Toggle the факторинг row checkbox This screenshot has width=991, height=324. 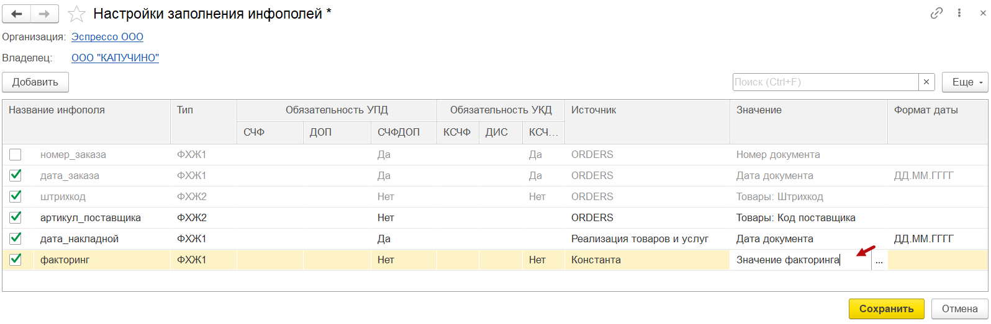tap(16, 260)
